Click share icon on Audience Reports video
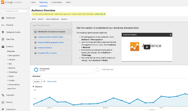 (171, 35)
